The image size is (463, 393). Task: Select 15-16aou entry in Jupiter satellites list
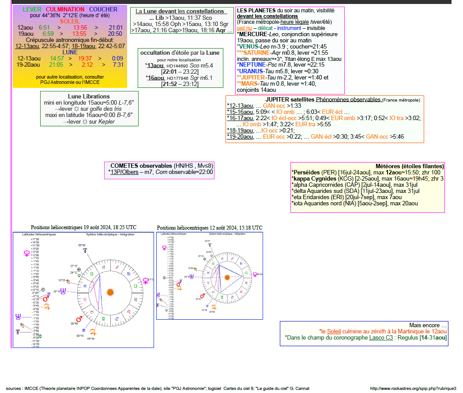pos(240,112)
